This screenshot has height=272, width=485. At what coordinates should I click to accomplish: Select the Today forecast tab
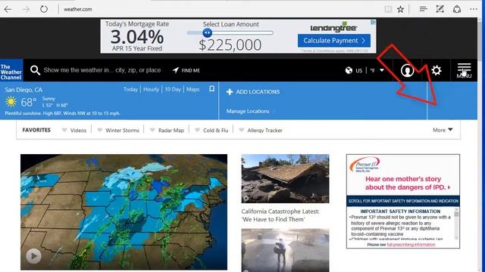click(130, 89)
